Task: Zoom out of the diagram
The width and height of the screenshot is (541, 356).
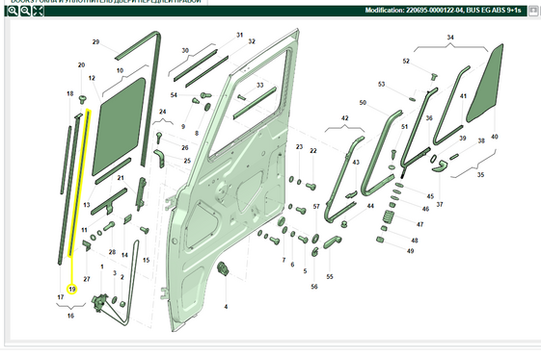Action: click(x=25, y=12)
